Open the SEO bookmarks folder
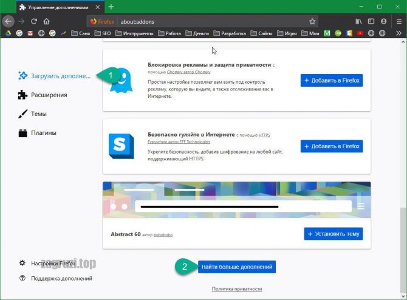 (103, 33)
